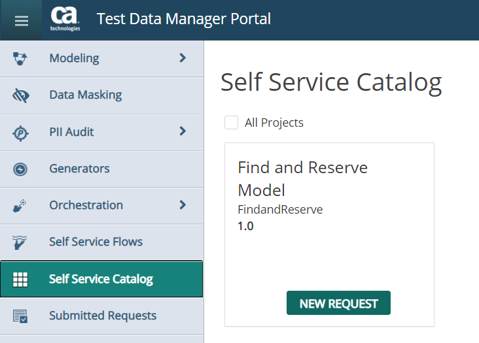Screen dimensions: 479x343
Task: Click the Generators icon
Action: pos(20,169)
